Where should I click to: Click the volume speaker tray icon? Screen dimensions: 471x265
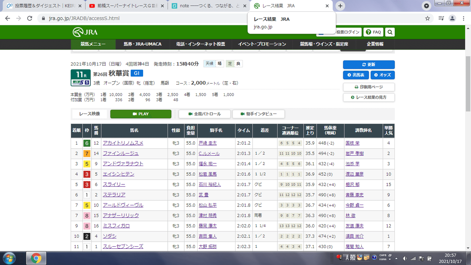click(405, 258)
